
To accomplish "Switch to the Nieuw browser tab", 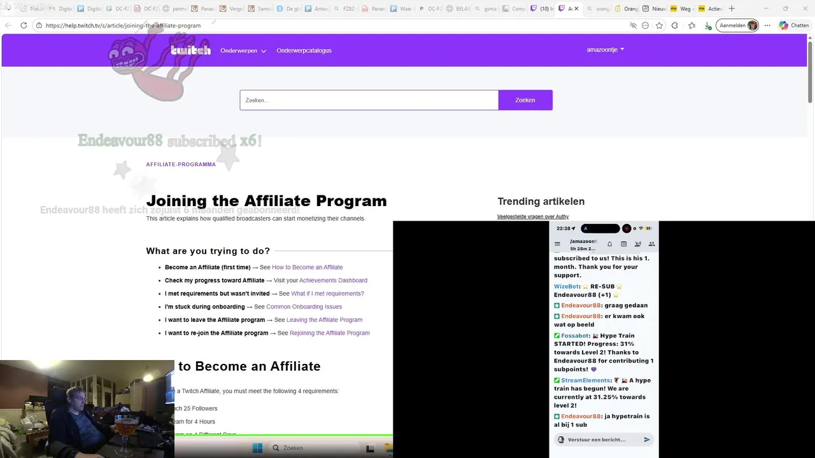I will tap(653, 8).
